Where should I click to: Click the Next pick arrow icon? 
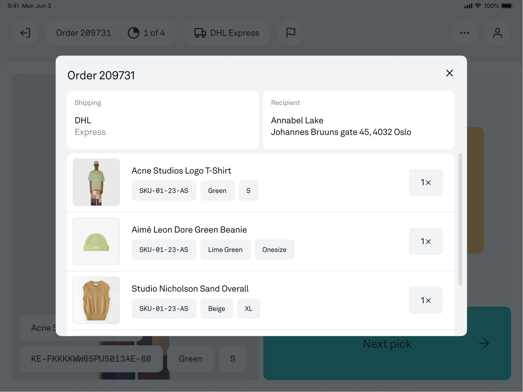pos(484,344)
